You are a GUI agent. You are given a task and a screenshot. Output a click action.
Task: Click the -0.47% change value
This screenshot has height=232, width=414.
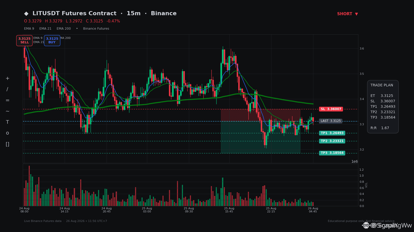click(x=113, y=21)
